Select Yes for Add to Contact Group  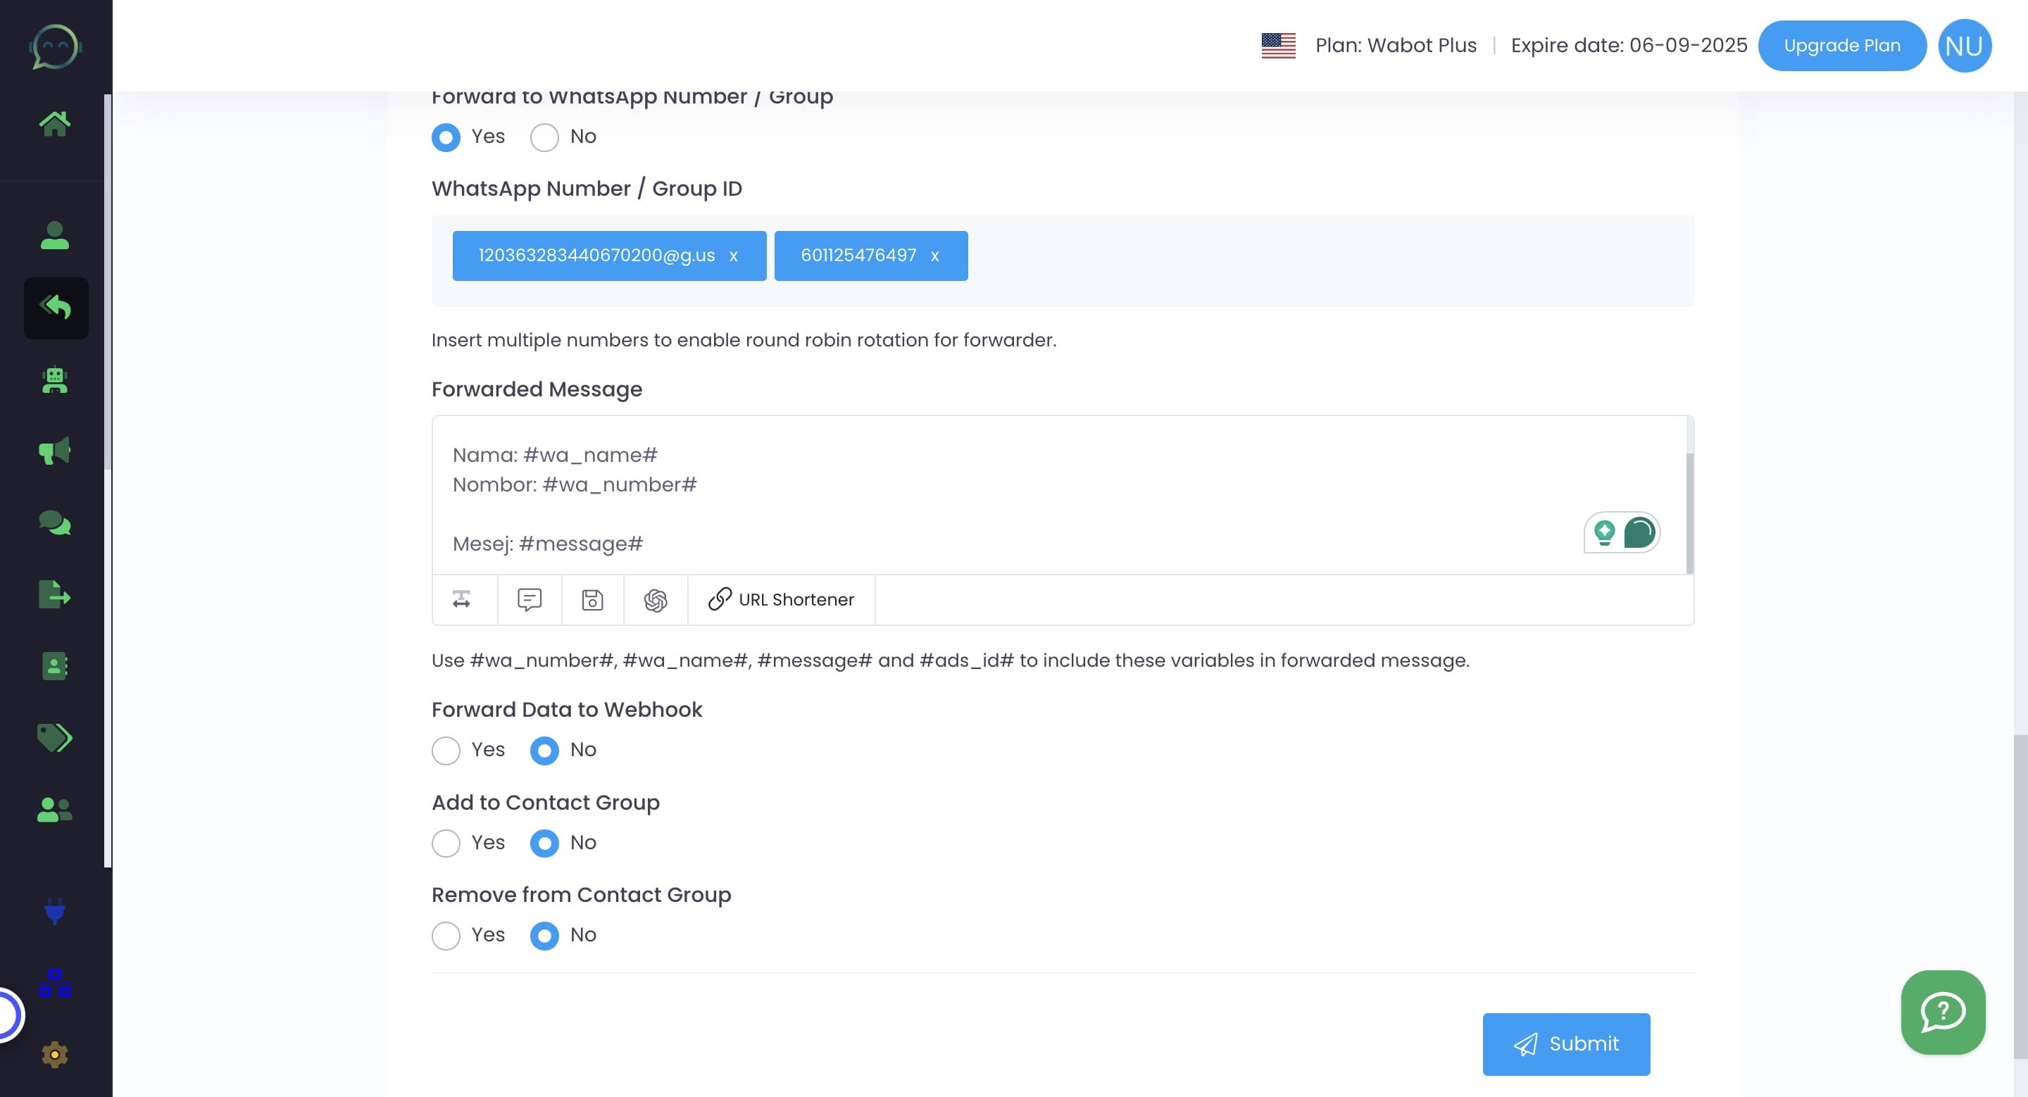(446, 844)
